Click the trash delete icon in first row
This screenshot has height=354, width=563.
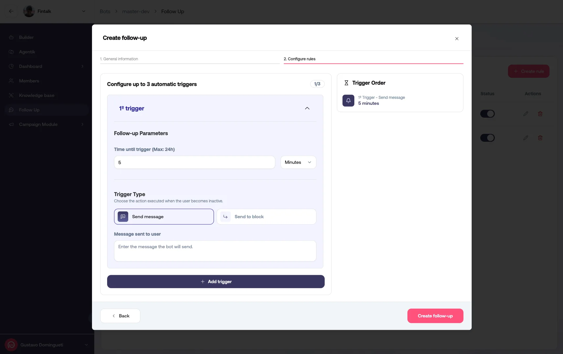[540, 114]
